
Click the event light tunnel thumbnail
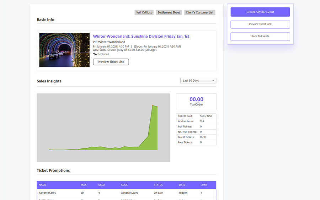coord(64,50)
